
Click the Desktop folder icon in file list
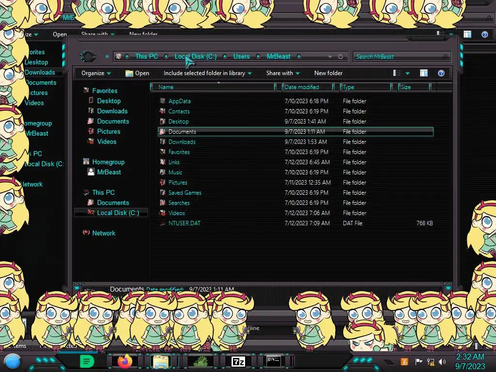(163, 121)
